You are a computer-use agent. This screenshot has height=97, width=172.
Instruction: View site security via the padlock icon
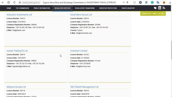click(20, 2)
